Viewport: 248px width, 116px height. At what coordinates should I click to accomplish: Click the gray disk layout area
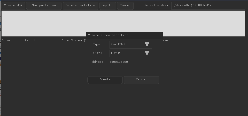[41, 23]
